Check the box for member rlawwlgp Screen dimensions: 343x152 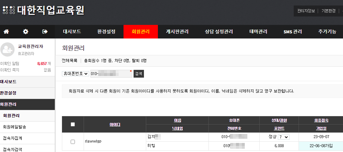[x=73, y=142]
